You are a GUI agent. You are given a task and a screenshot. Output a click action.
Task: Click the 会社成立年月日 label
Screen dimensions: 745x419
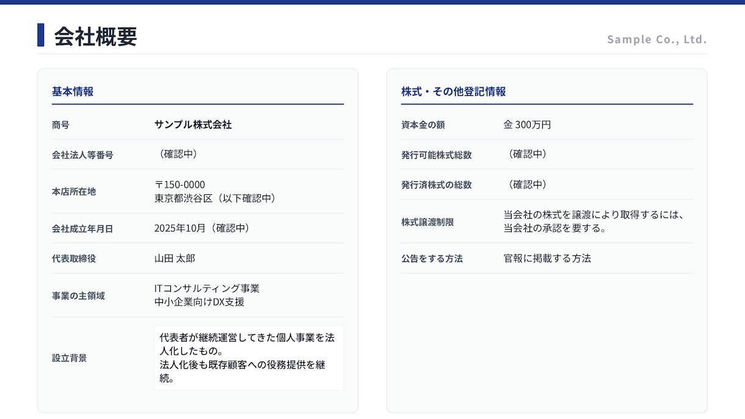click(x=82, y=229)
